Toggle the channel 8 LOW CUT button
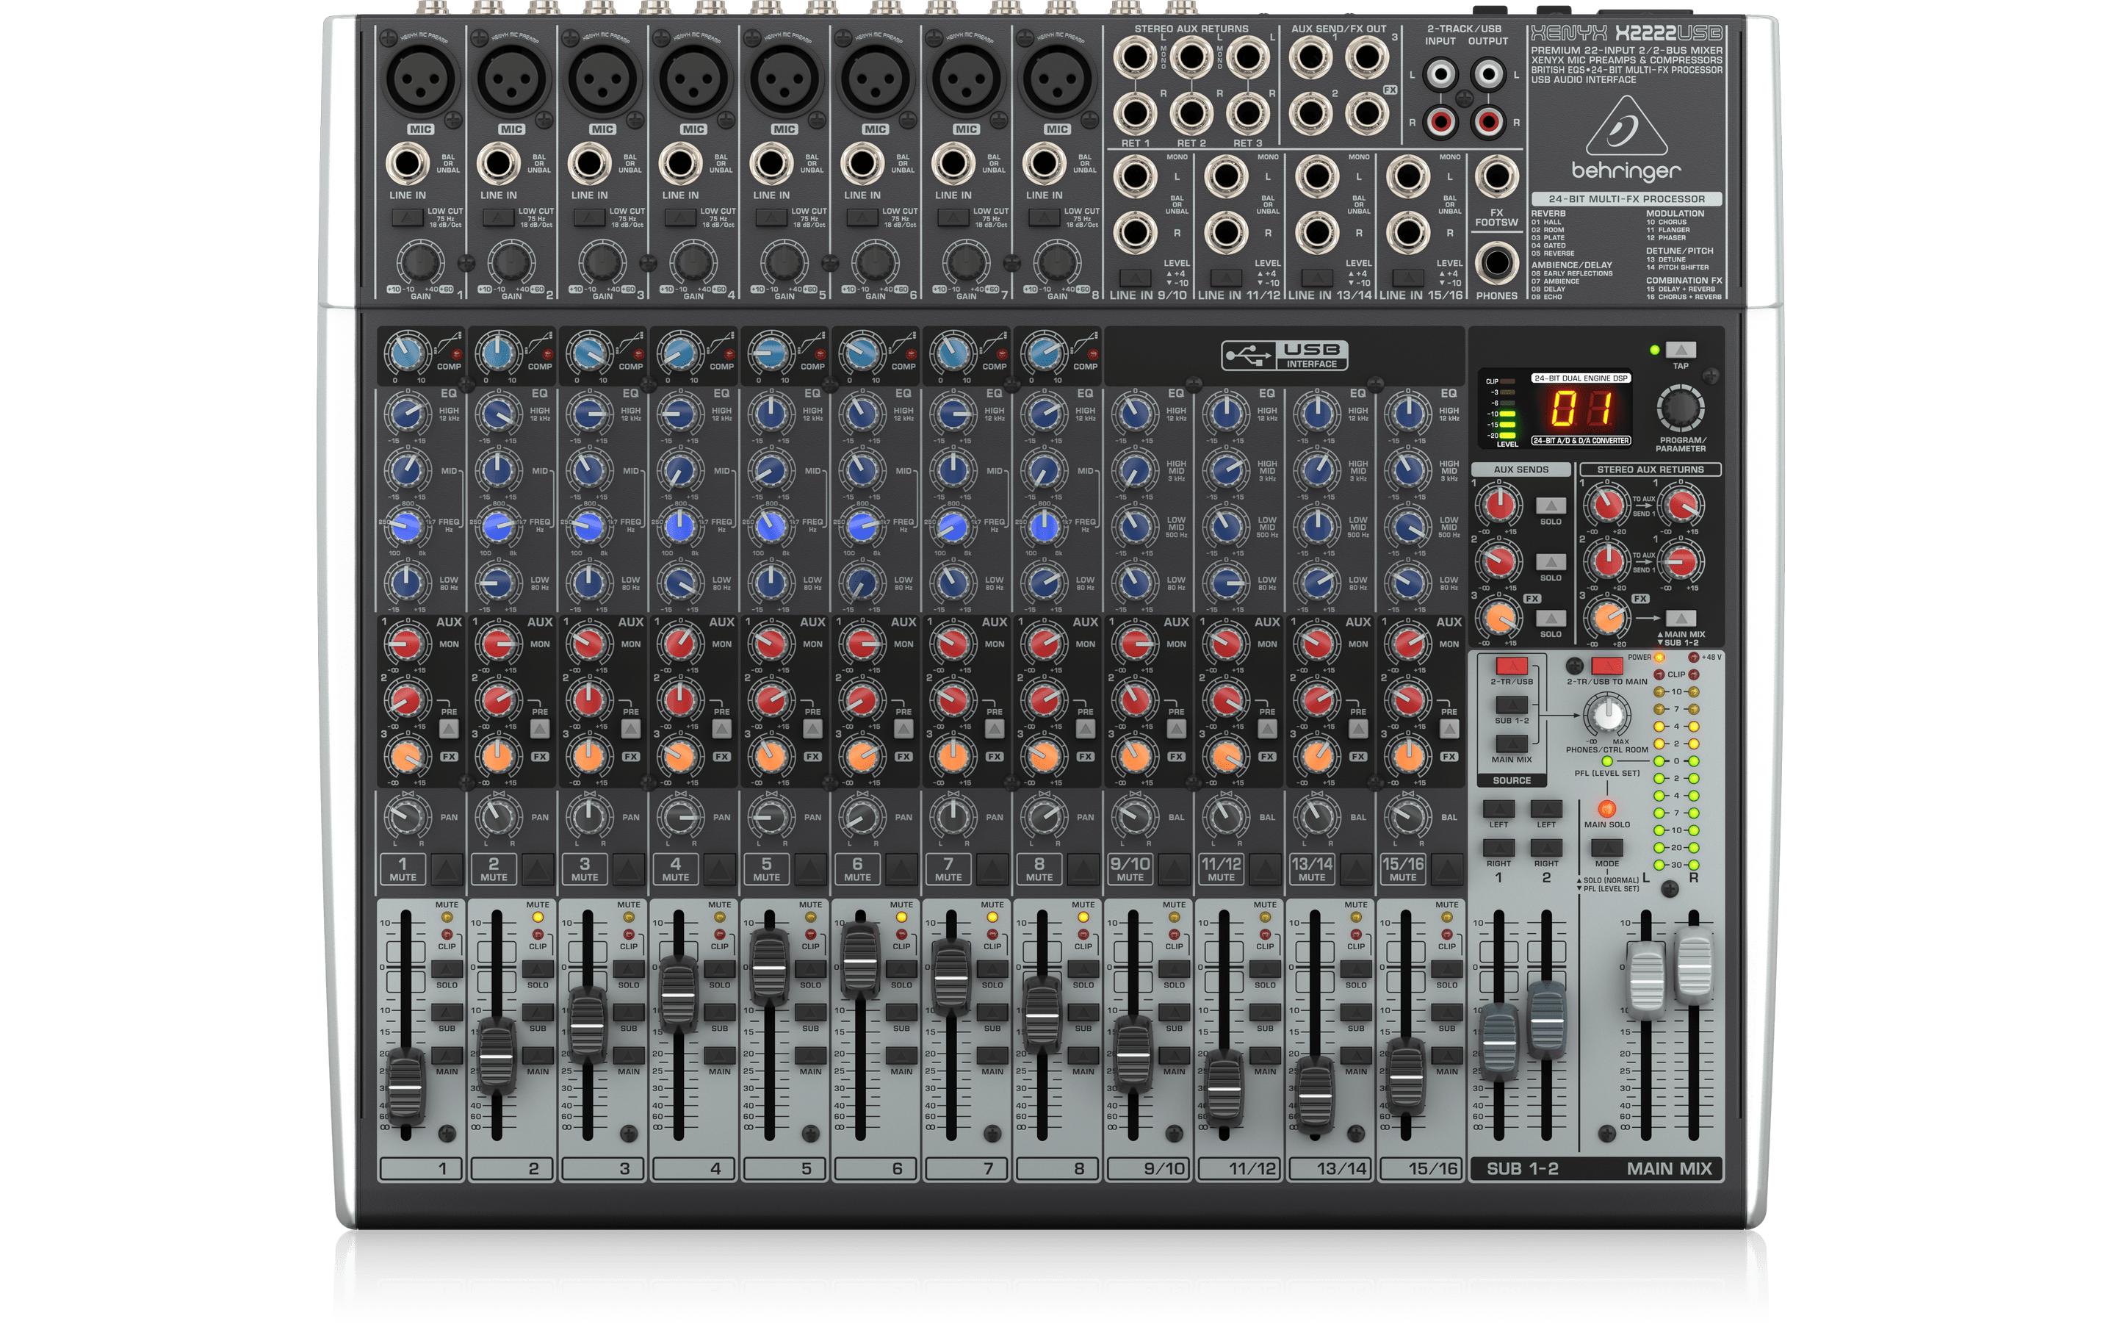2103x1324 pixels. coord(1044,217)
